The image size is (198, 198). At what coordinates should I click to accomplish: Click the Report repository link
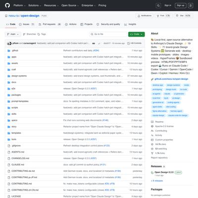159,158
